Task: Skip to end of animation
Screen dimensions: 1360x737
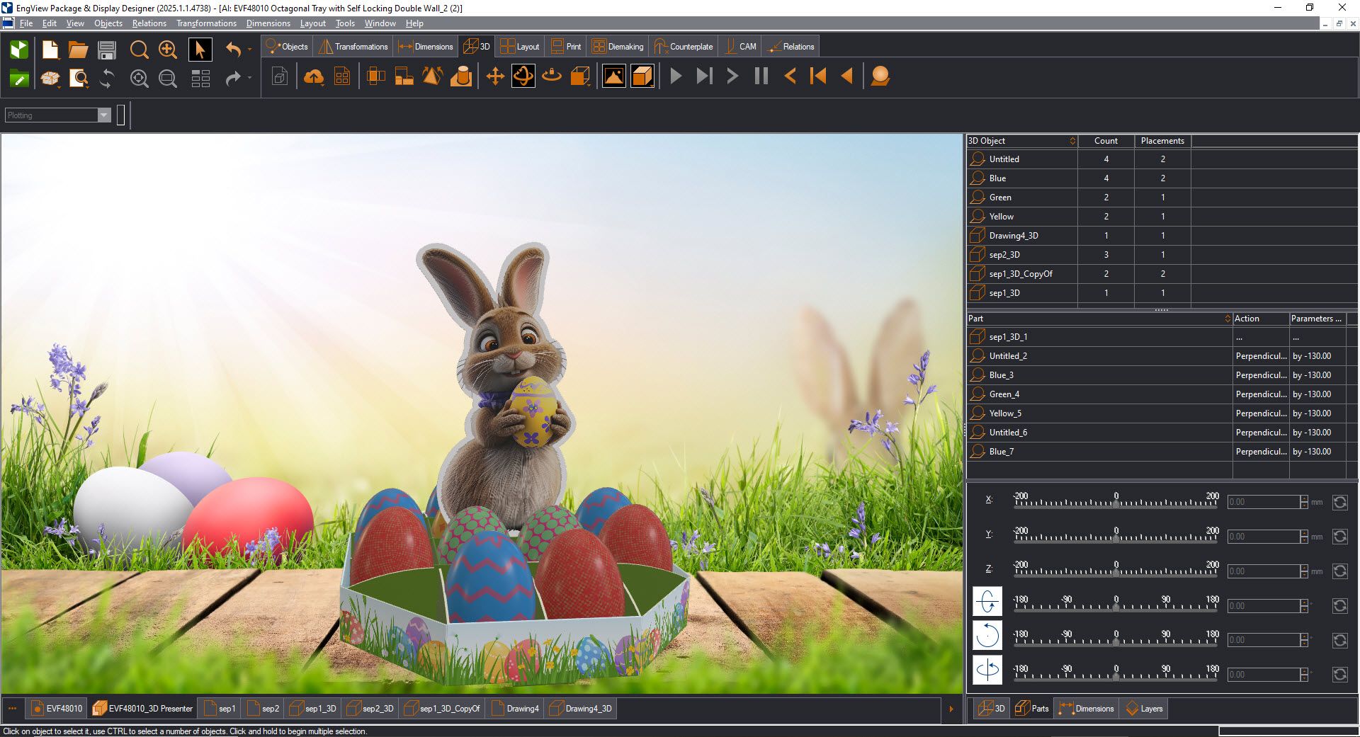Action: coord(704,76)
